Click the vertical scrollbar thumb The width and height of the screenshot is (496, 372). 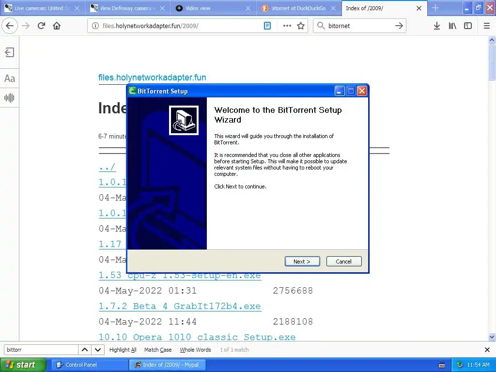tap(492, 62)
